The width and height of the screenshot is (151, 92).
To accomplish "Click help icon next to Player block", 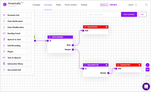I will click(27, 52).
